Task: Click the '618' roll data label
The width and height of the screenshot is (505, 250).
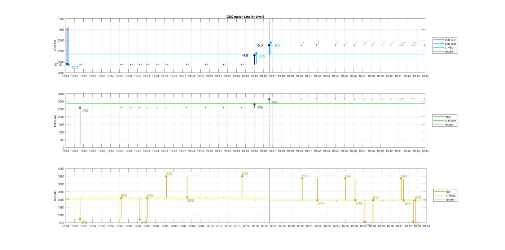Action: [x=418, y=198]
